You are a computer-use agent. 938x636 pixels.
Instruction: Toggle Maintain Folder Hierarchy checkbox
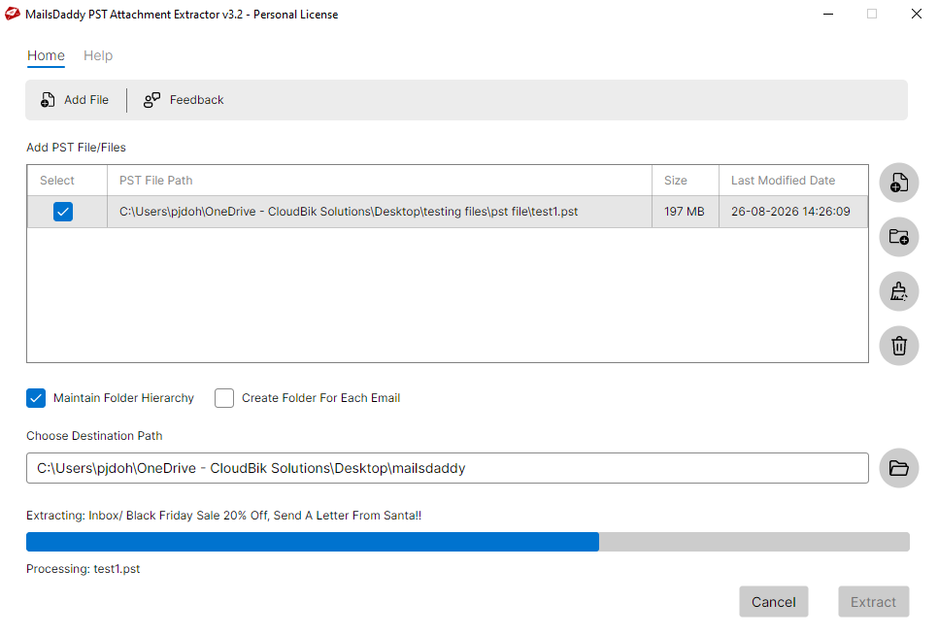pyautogui.click(x=36, y=398)
